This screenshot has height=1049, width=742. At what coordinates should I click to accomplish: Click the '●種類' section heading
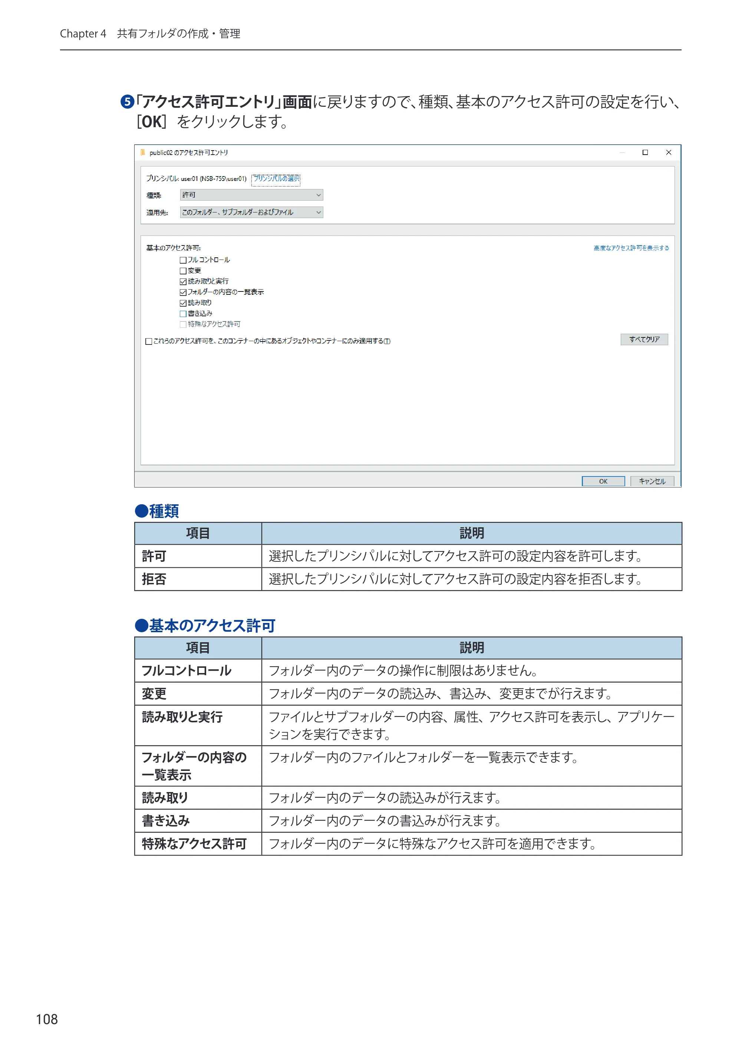point(157,511)
